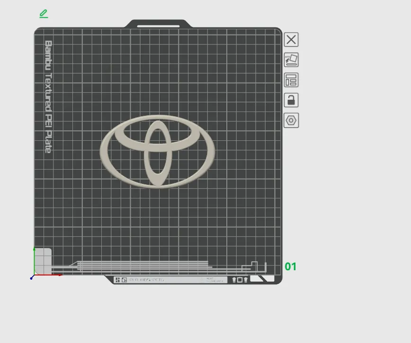Click the auto-orient plate icon
The height and width of the screenshot is (343, 411).
coord(291,60)
